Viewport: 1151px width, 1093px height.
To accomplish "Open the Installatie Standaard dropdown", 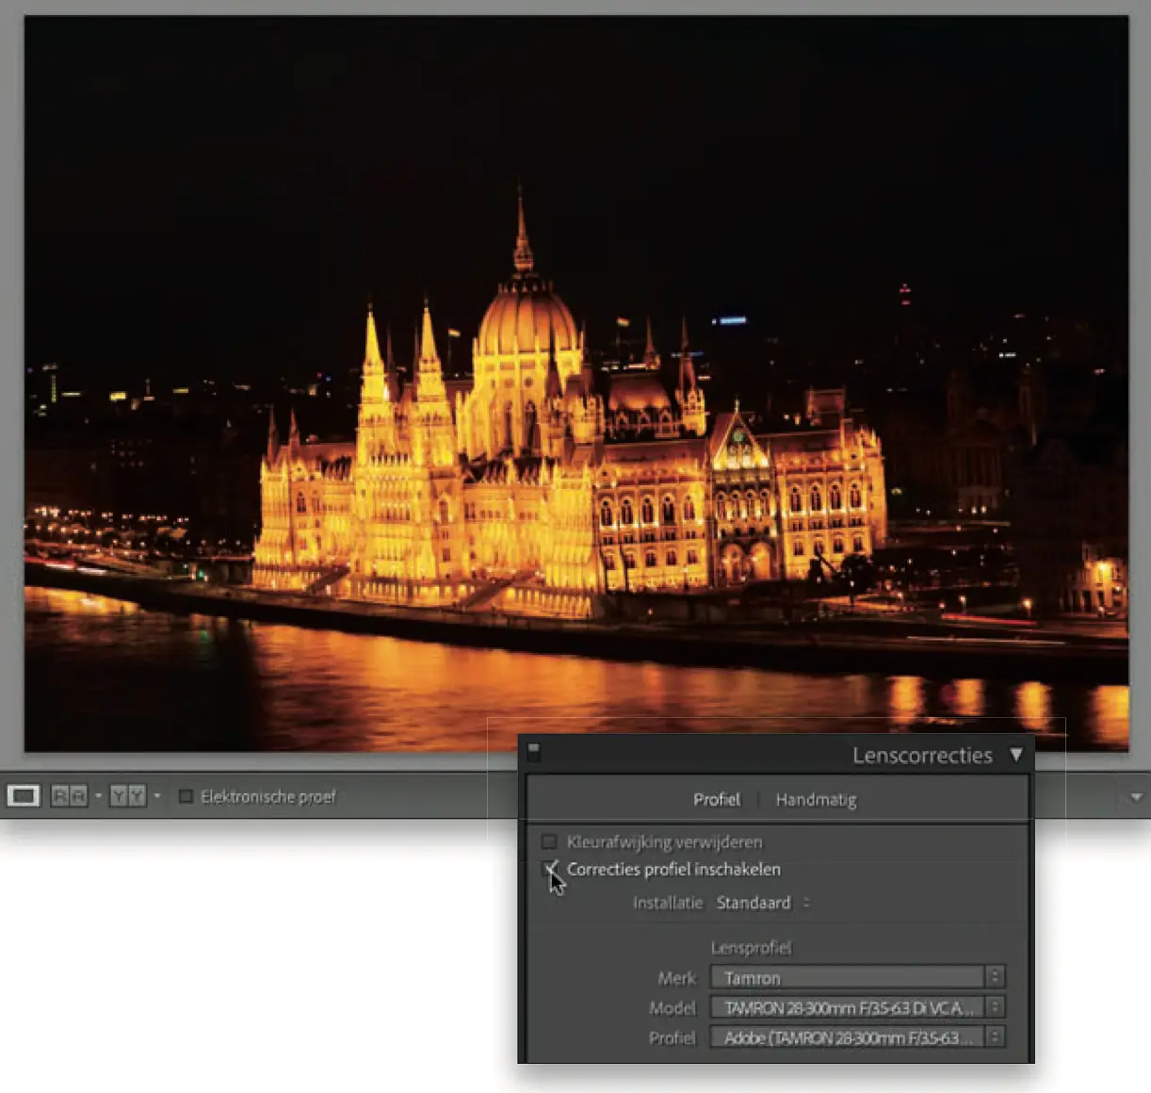I will pos(763,903).
